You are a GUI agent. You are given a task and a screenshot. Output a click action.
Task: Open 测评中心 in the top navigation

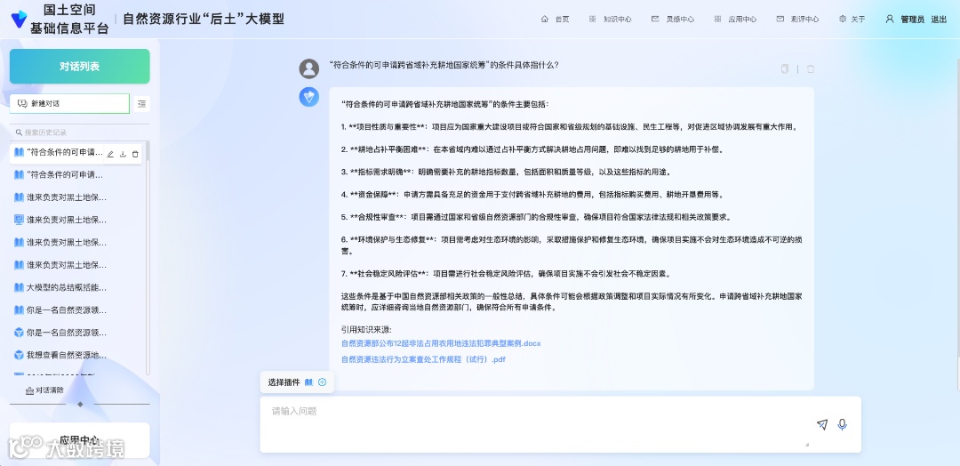click(797, 19)
